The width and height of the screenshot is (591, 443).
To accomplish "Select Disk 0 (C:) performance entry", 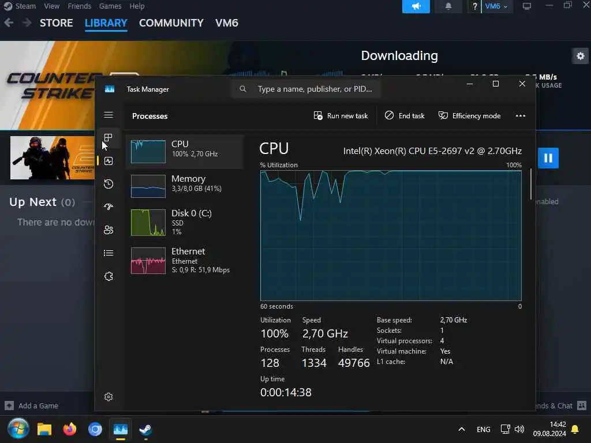I will tap(185, 222).
